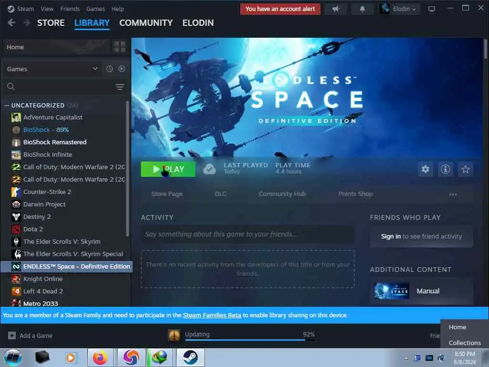Open the Friends menu
Screen dimensions: 489x367
click(x=70, y=9)
